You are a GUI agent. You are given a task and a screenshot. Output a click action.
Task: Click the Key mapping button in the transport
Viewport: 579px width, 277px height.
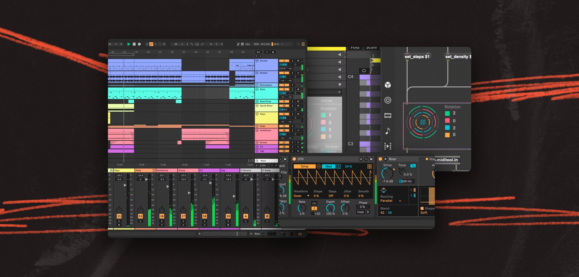[x=247, y=44]
